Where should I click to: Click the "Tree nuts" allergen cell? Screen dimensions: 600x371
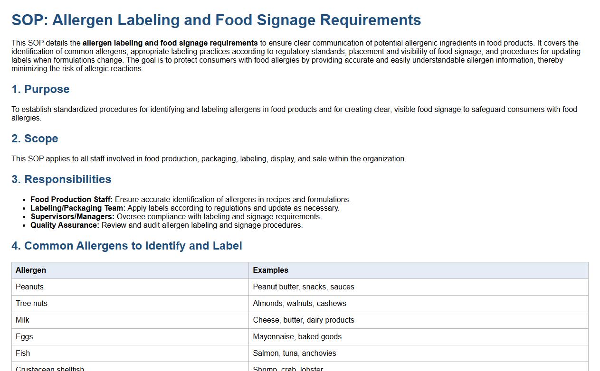coord(31,303)
